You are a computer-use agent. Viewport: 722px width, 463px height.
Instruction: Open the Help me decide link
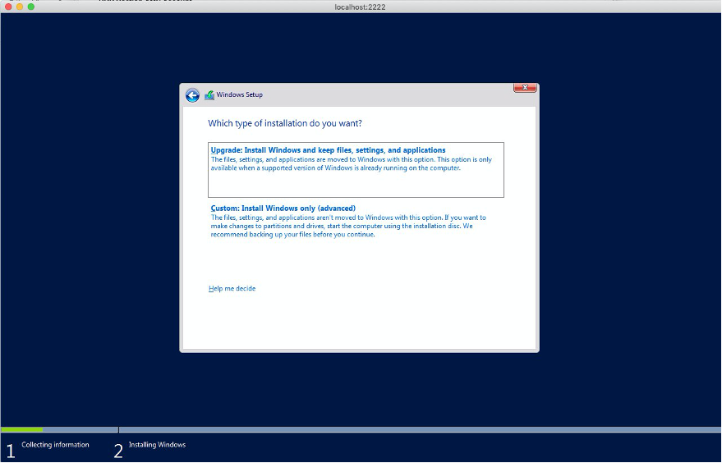[x=232, y=289]
